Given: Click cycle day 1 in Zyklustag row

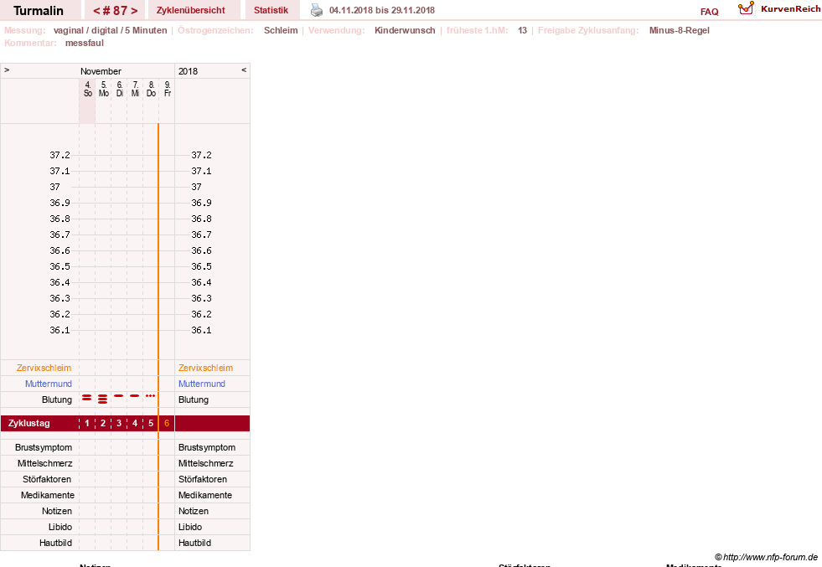Looking at the screenshot, I should [x=87, y=424].
